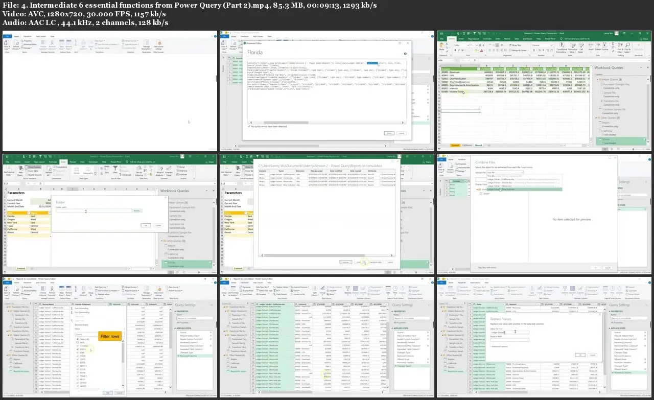Click the AutoSum sigma in Excel Home ribbon frame

(613, 43)
